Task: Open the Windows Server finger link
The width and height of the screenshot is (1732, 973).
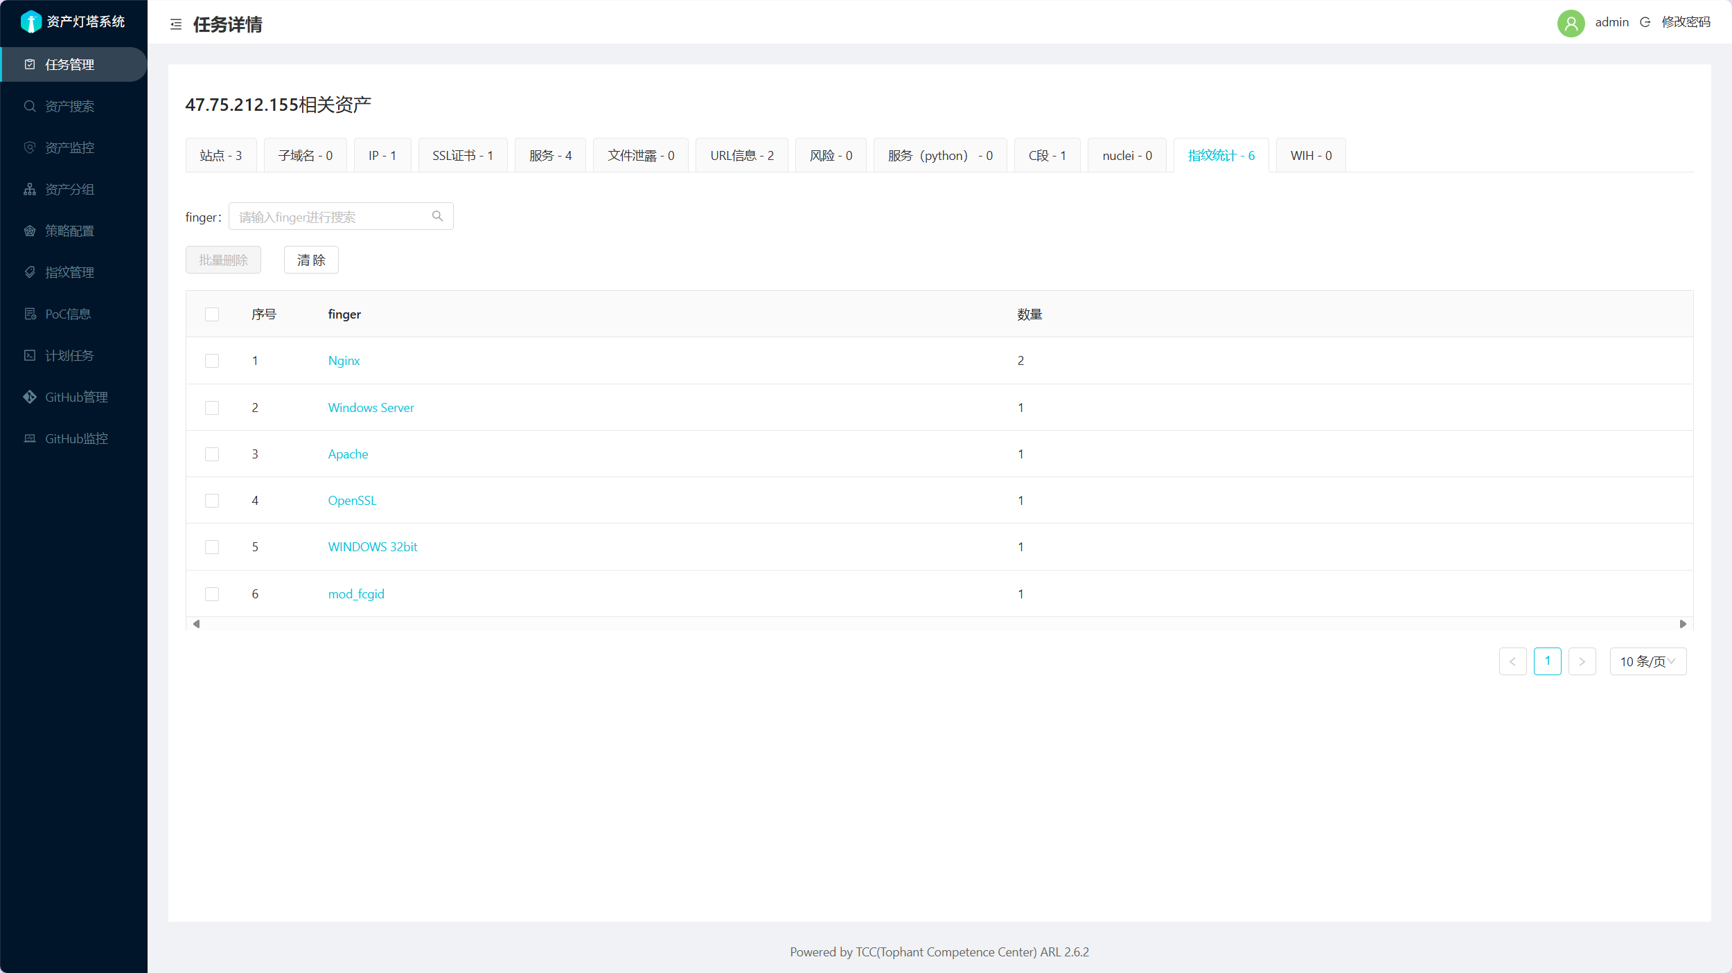Action: coord(371,408)
